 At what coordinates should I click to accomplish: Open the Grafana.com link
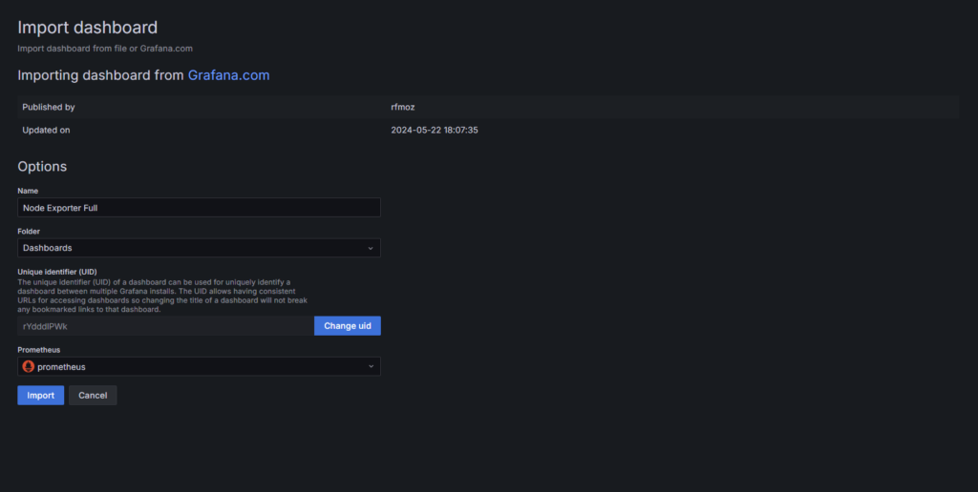[x=229, y=75]
